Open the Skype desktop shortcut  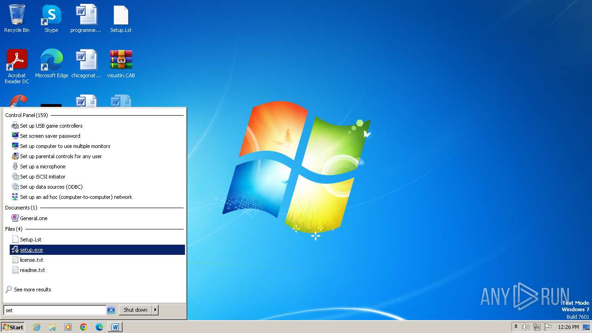(51, 18)
